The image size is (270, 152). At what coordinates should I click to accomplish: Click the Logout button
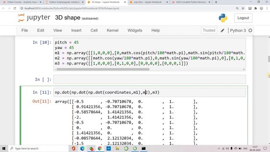[243, 18]
